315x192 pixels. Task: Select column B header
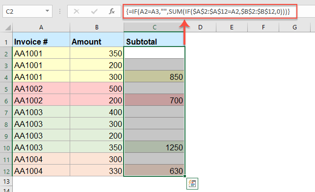click(x=97, y=27)
